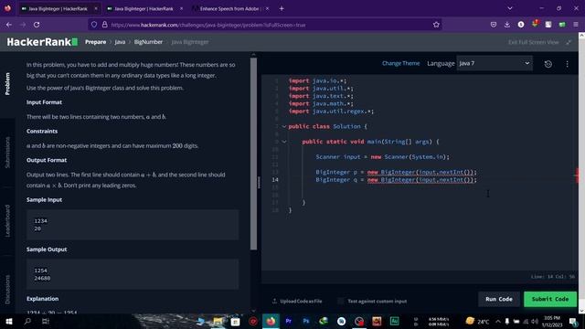
Task: Click the Submit Code button
Action: pos(550,299)
